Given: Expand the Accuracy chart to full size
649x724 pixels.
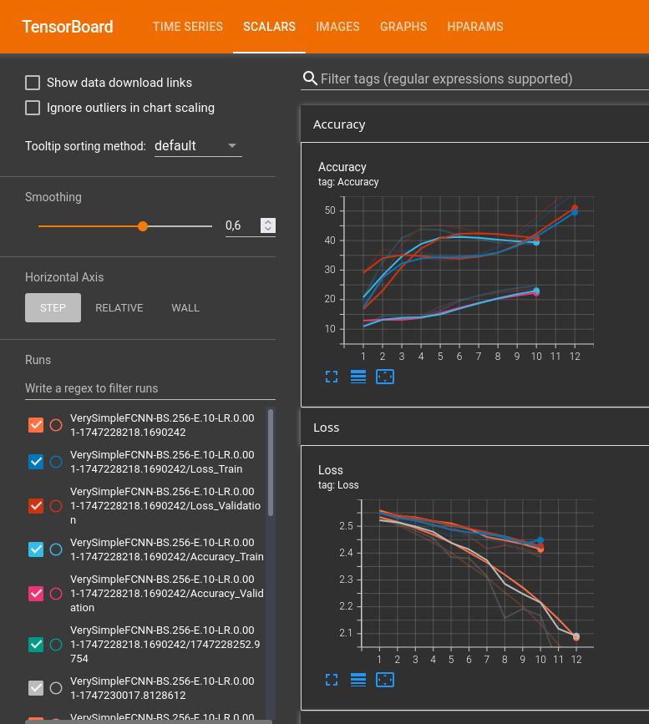Looking at the screenshot, I should coord(332,377).
